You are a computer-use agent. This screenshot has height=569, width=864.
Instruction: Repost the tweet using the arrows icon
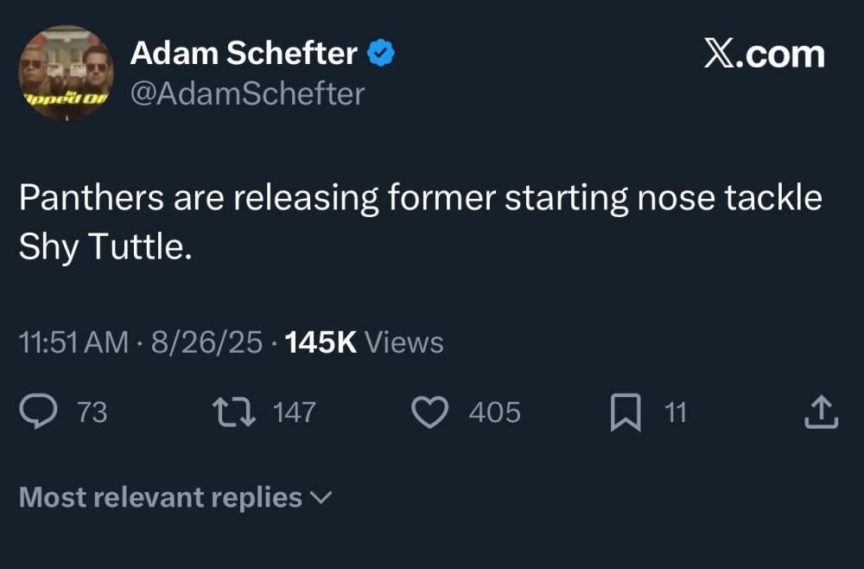(236, 412)
